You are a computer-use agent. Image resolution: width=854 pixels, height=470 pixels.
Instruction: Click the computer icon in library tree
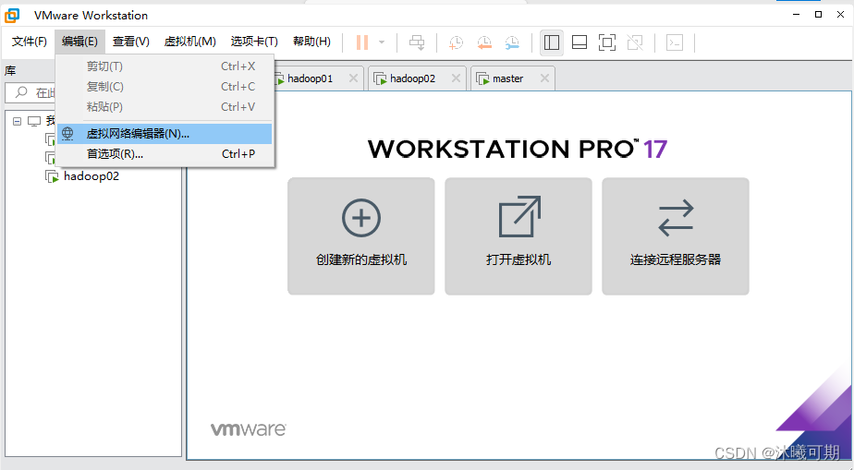tap(34, 121)
